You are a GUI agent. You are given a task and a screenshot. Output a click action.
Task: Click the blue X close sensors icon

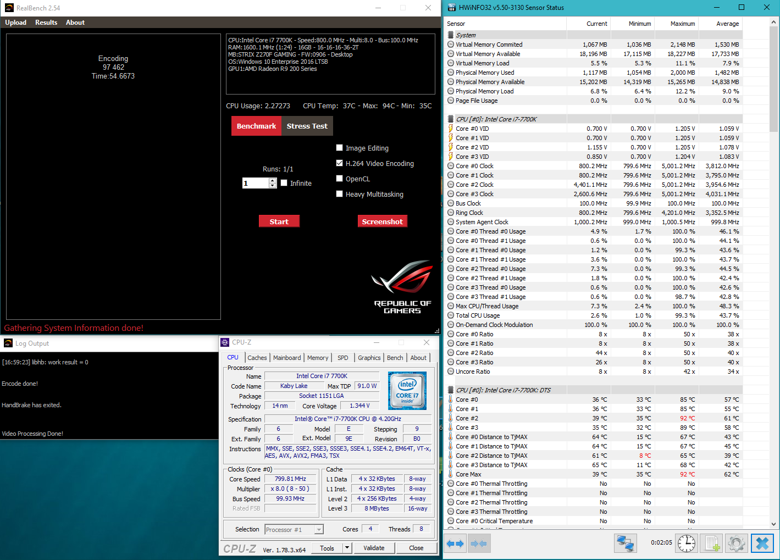tap(762, 543)
